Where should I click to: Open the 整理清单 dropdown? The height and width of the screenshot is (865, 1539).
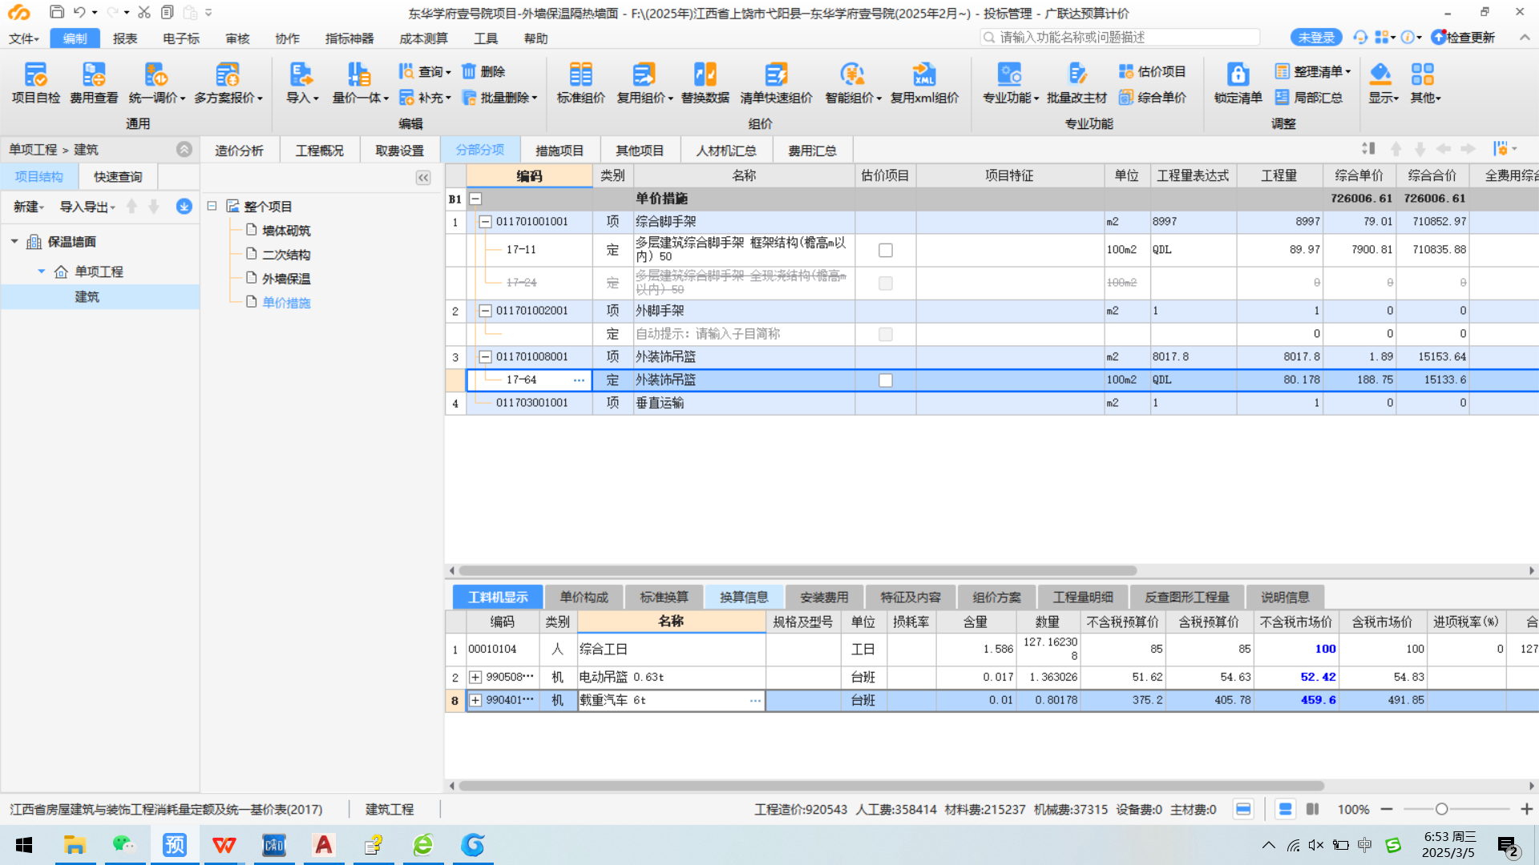[x=1312, y=71]
